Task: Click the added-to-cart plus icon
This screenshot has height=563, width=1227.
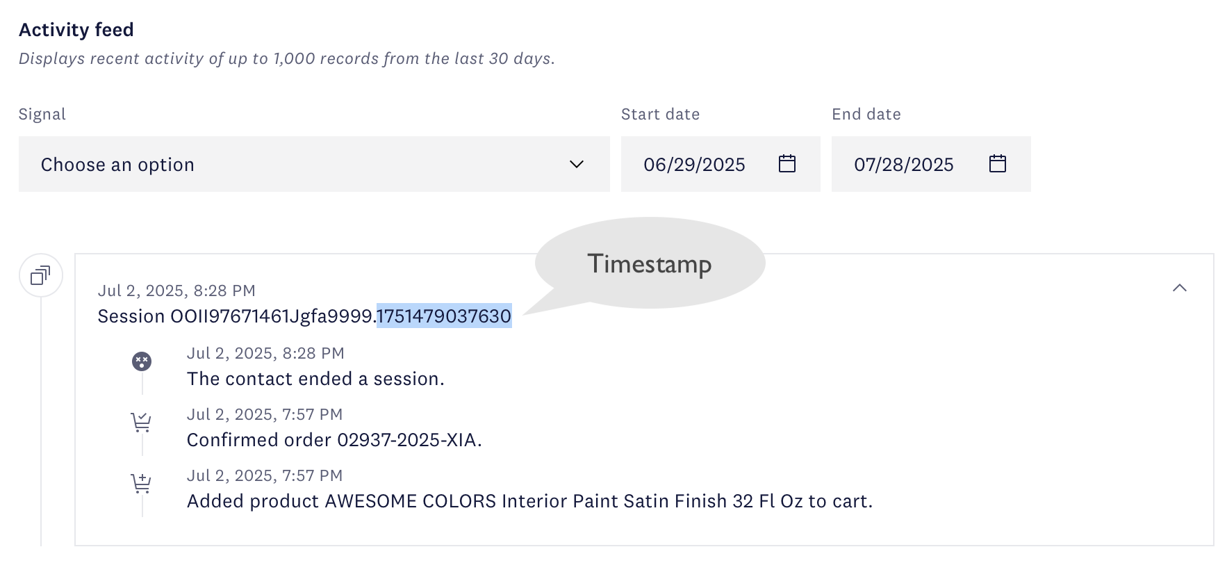Action: 141,483
